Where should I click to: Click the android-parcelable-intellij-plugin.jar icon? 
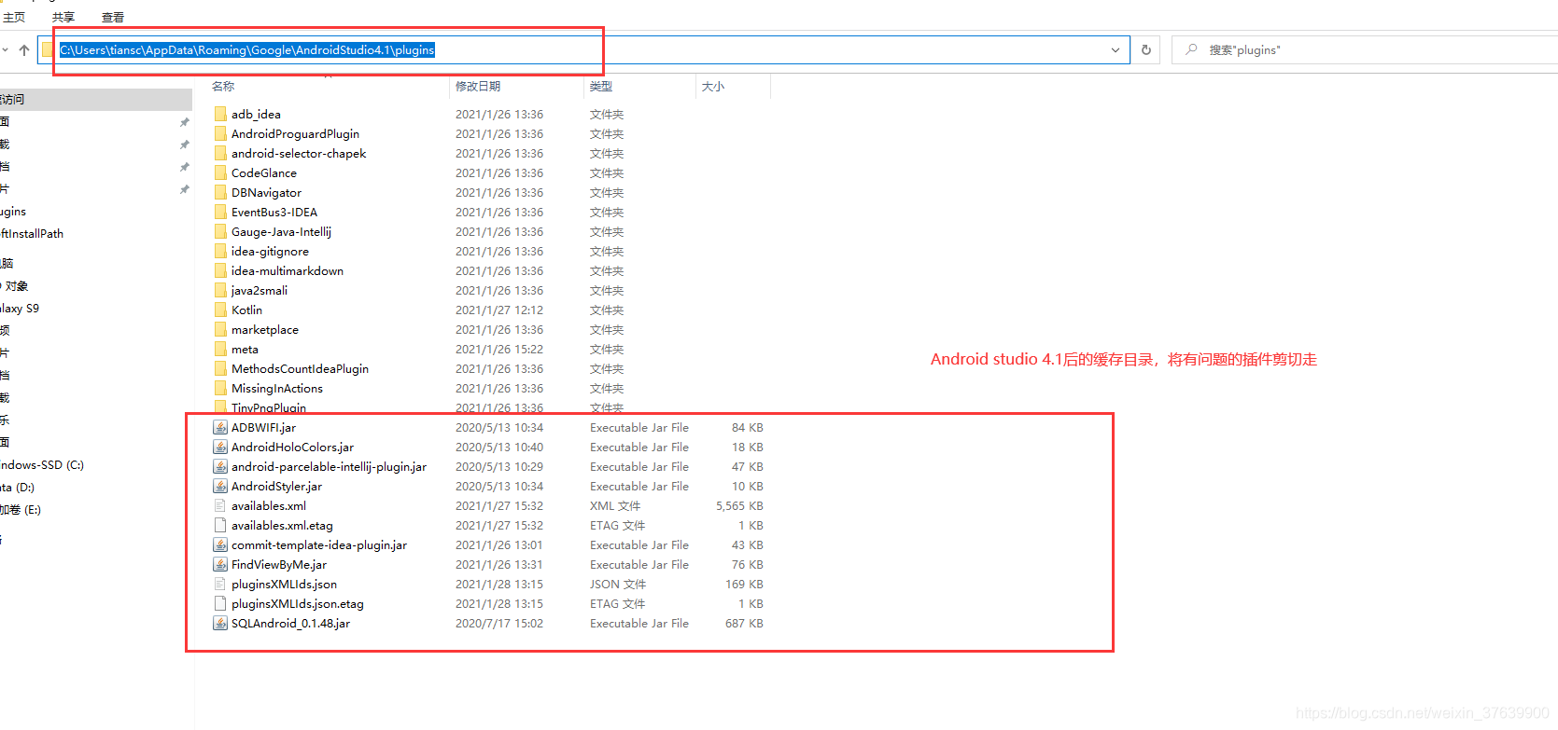(220, 466)
